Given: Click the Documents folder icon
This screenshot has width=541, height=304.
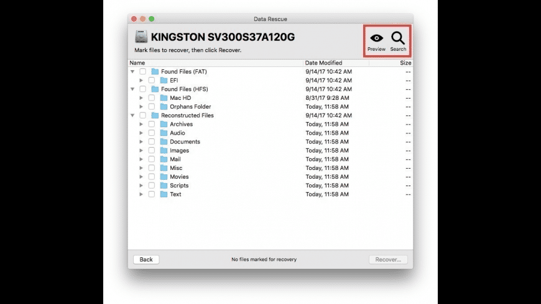Looking at the screenshot, I should coord(164,141).
